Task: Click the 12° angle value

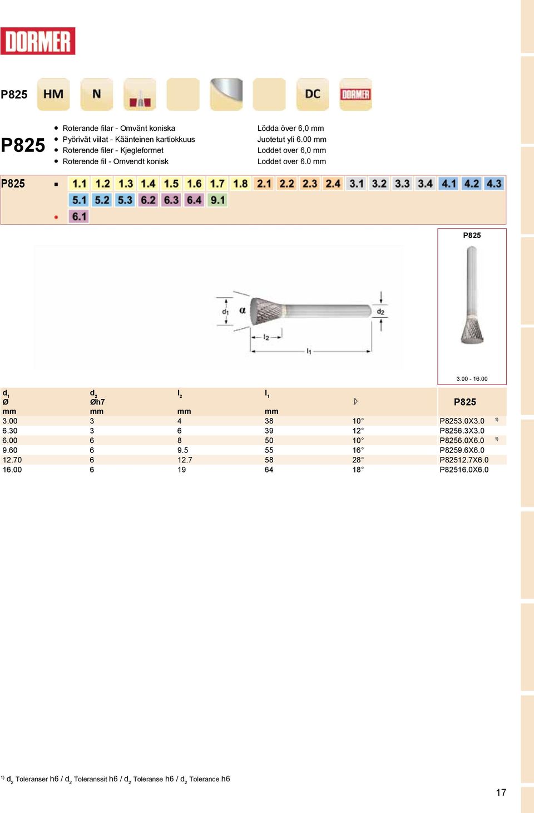Action: click(x=358, y=431)
